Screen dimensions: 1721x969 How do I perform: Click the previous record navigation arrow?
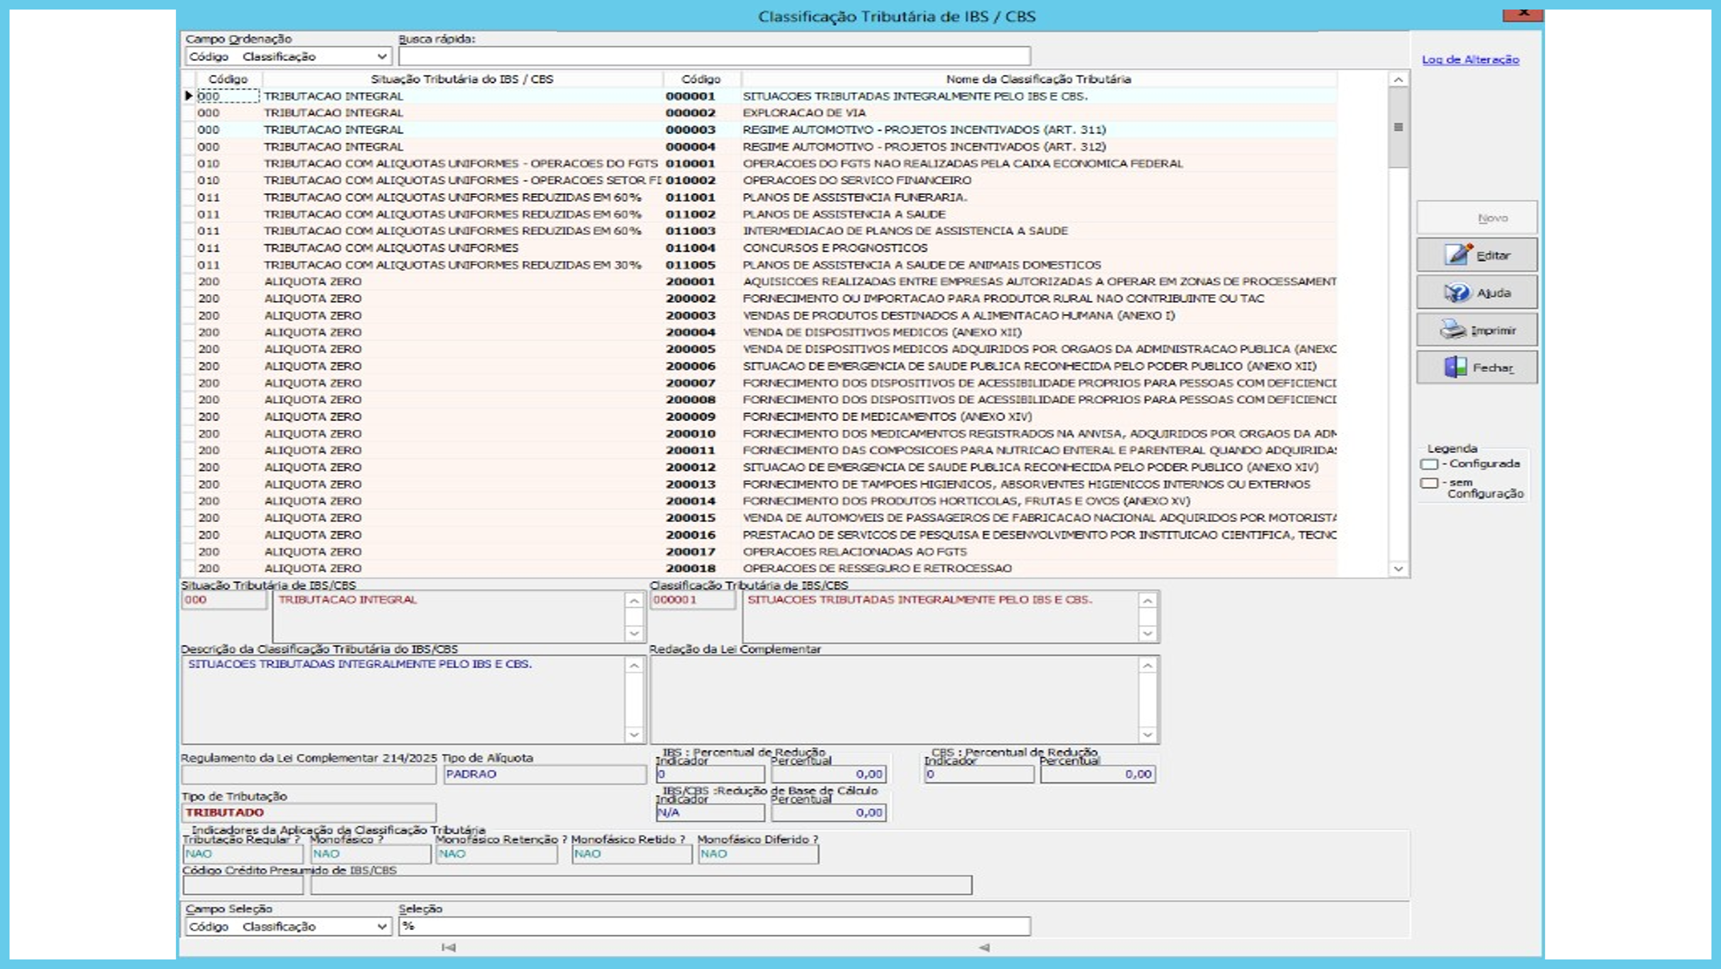[983, 947]
